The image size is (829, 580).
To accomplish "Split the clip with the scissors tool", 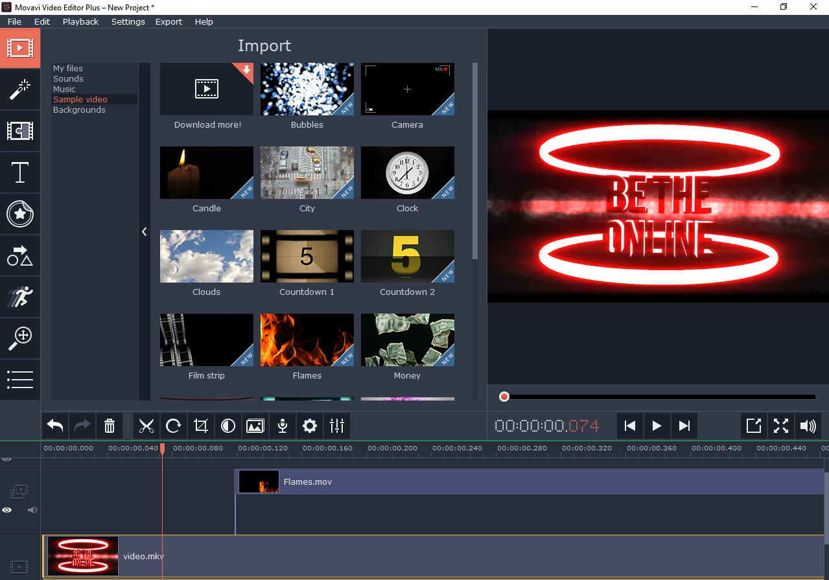I will (x=146, y=426).
